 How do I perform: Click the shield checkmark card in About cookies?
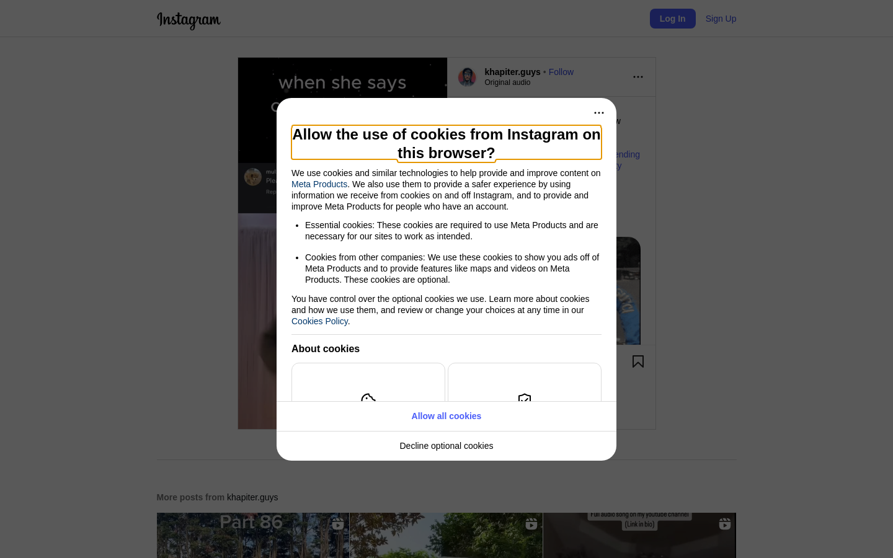pyautogui.click(x=525, y=383)
